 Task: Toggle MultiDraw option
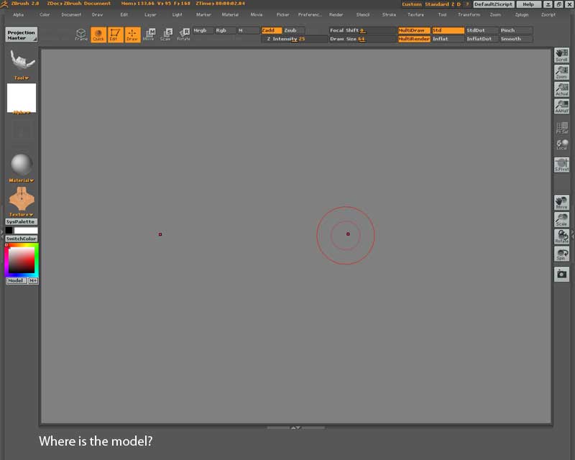[414, 30]
